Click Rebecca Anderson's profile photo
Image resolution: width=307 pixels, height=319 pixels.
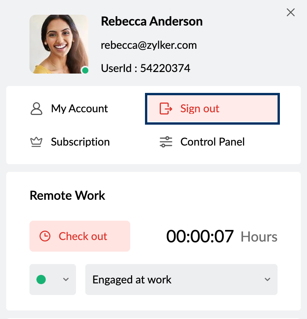click(59, 44)
